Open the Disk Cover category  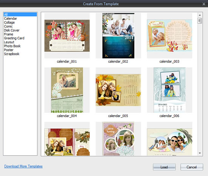[12, 30]
